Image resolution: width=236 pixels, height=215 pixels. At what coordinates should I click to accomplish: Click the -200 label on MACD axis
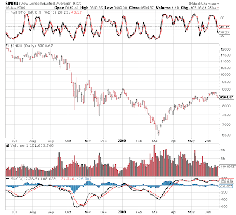coord(224,193)
